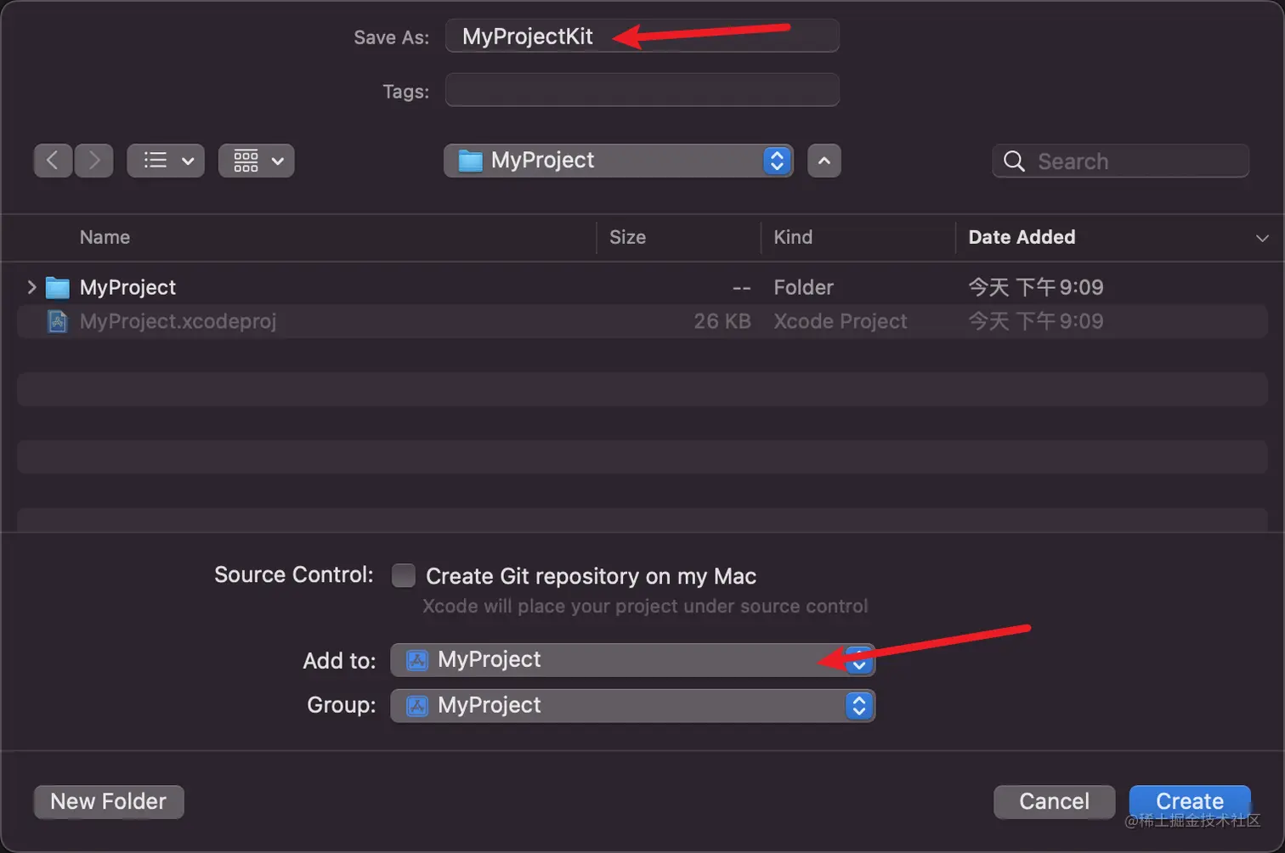The height and width of the screenshot is (853, 1285).
Task: Enable Create Git repository on my Mac
Action: pos(404,576)
